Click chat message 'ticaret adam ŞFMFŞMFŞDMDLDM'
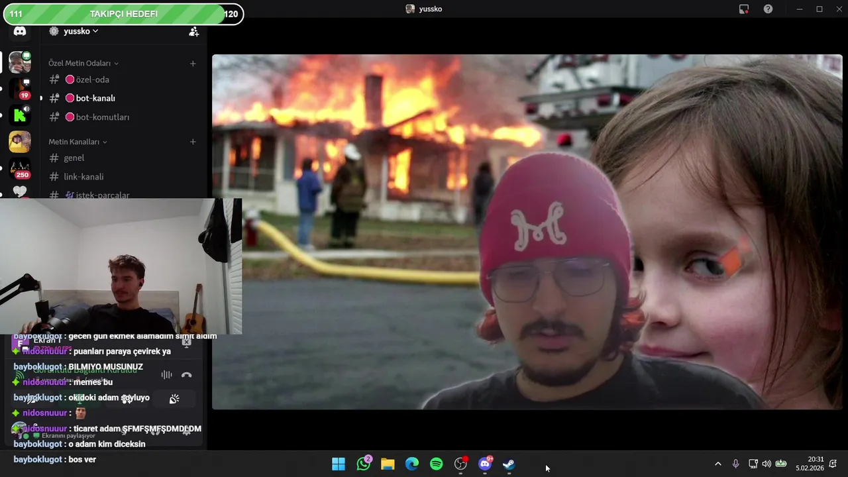 click(x=137, y=429)
